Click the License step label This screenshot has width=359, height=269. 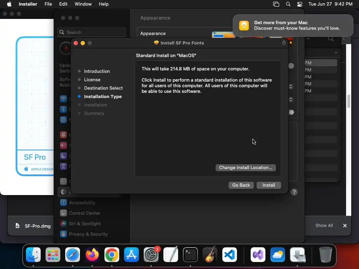coord(92,80)
